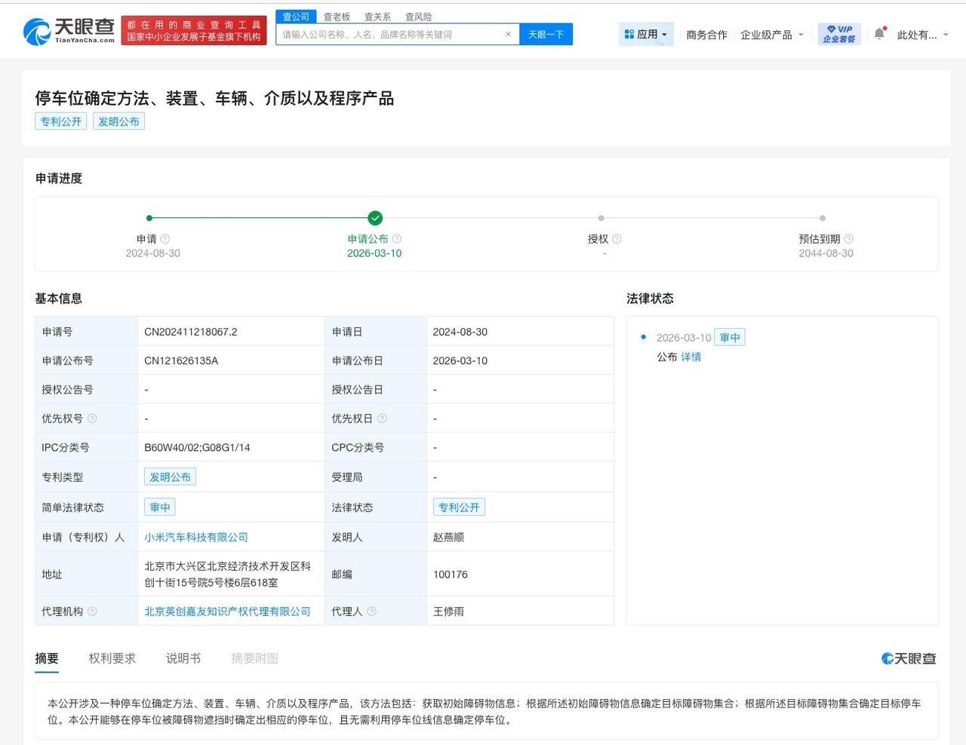The height and width of the screenshot is (745, 966).
Task: Click the help icon beside 优先权号
Action: point(91,418)
